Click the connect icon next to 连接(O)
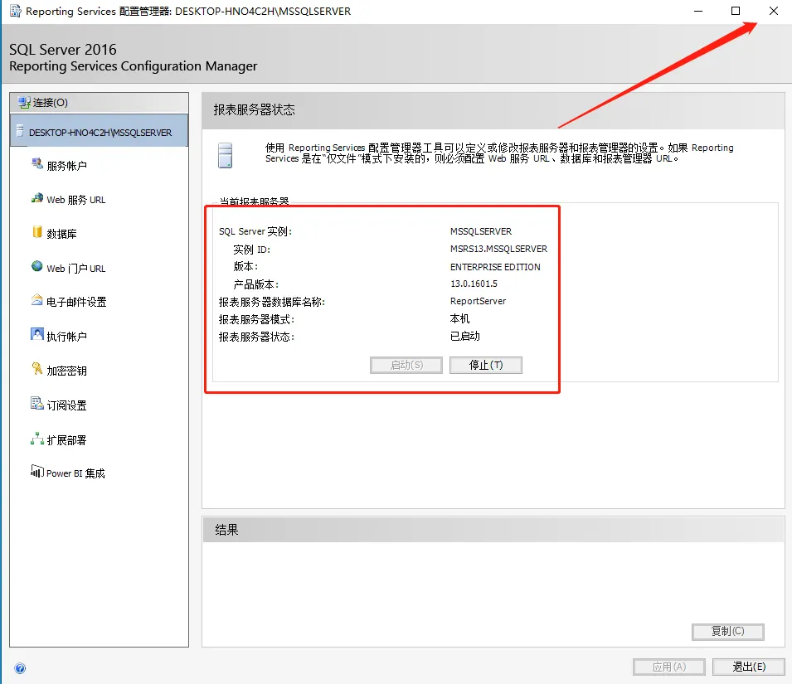Screen dimensions: 792x684 pos(24,103)
